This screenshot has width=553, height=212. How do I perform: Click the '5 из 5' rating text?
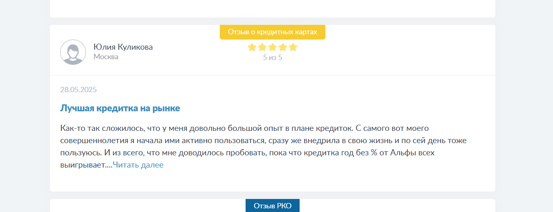point(273,57)
